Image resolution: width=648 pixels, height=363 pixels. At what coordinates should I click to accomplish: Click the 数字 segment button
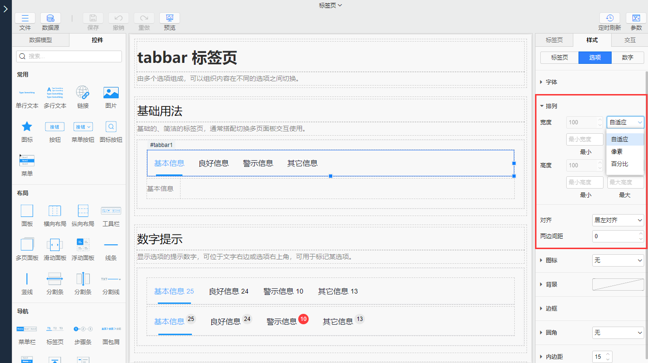(x=627, y=58)
